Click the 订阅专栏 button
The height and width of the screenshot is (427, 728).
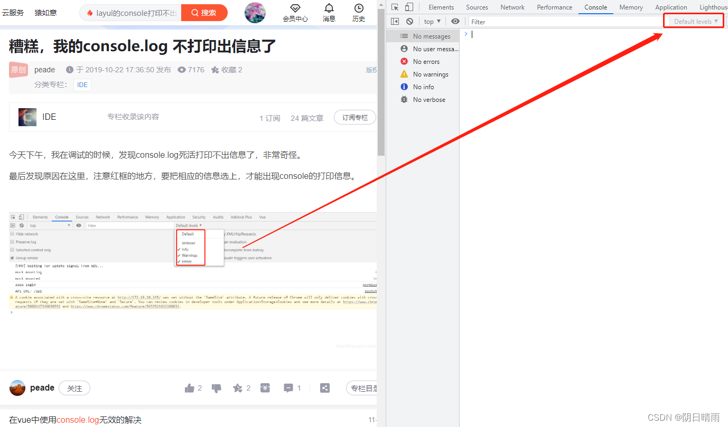[x=354, y=118]
